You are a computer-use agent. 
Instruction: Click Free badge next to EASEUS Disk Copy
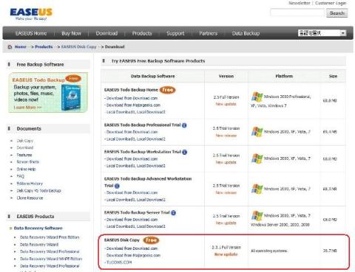click(151, 240)
